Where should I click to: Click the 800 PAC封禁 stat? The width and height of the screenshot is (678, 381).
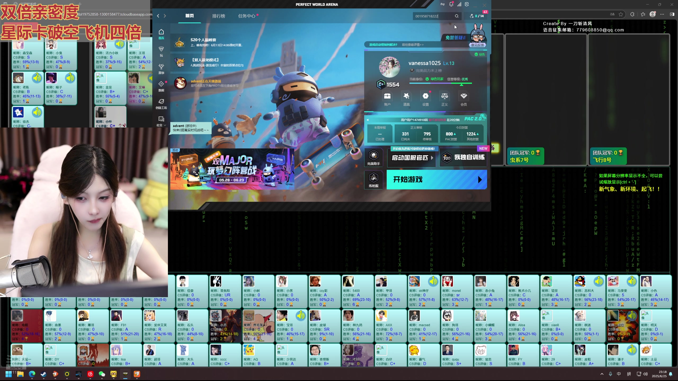point(451,136)
